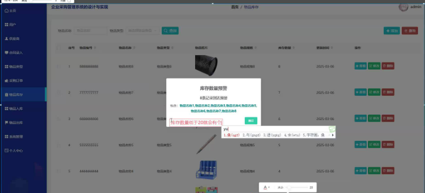Image resolution: width=425 pixels, height=193 pixels.
Task: Pick IME candidate 2 与
Action: [x=252, y=135]
